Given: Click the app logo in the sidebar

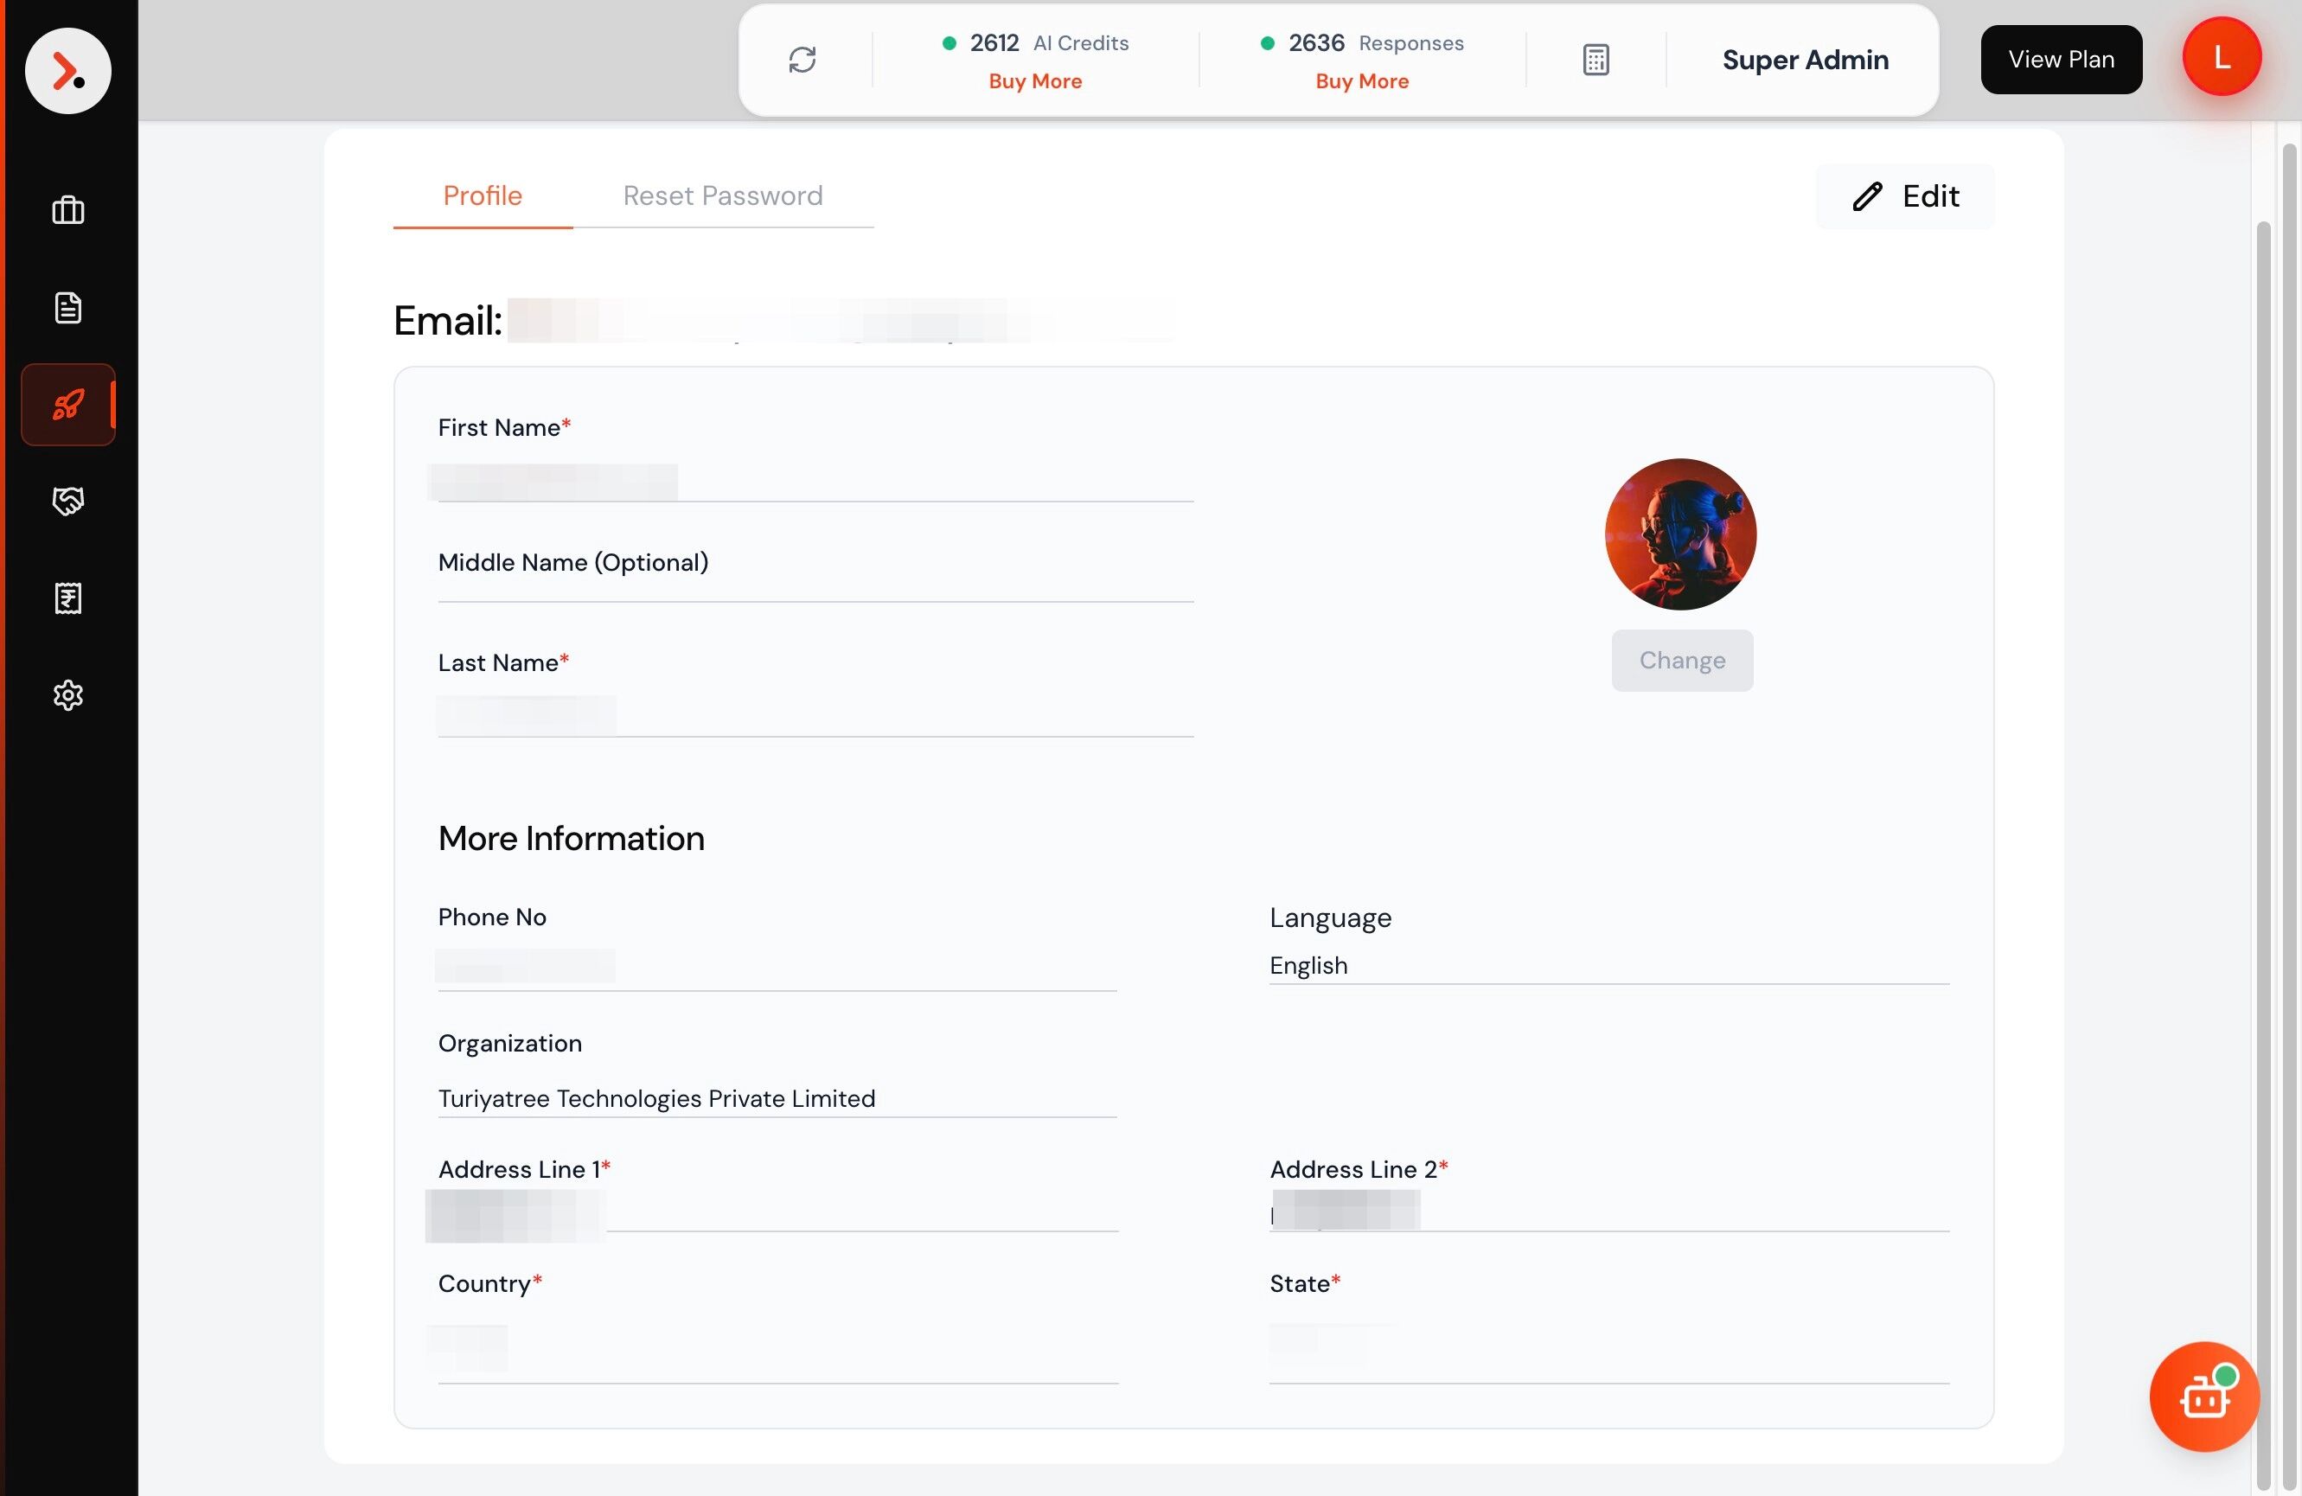Looking at the screenshot, I should tap(67, 71).
